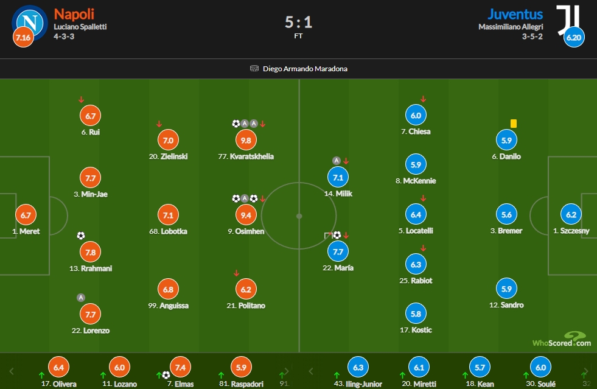Click the goal ball icon next to Elmas

(166, 375)
